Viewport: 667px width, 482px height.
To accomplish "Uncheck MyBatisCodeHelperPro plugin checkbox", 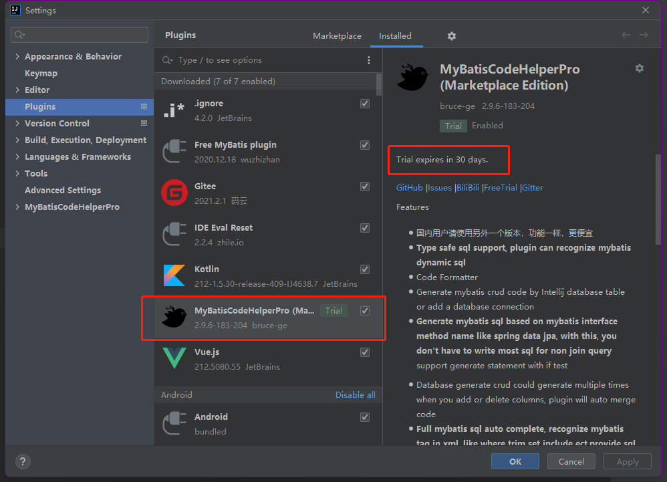I will click(365, 311).
